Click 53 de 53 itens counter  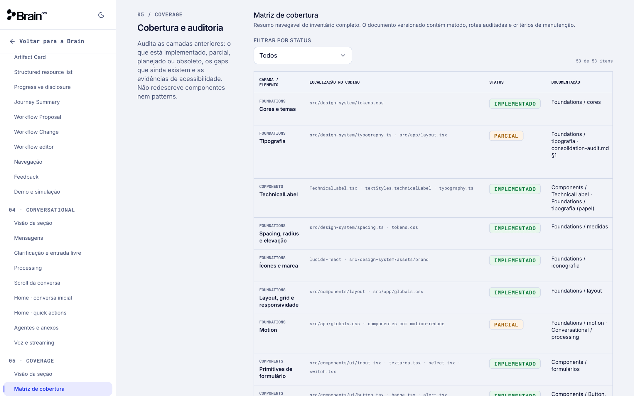[x=594, y=61]
